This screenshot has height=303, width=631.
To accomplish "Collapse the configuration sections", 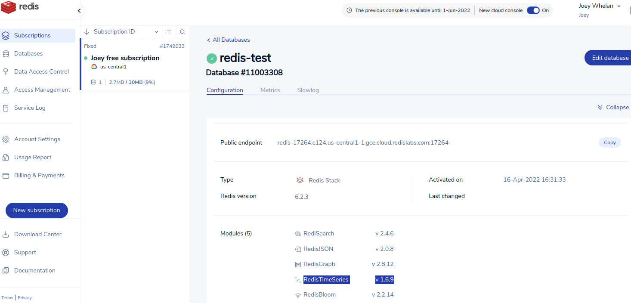I will (613, 107).
